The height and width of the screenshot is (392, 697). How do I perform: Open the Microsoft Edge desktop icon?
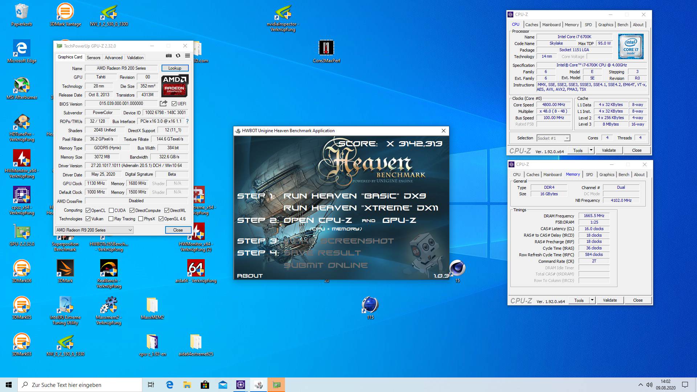click(x=22, y=51)
